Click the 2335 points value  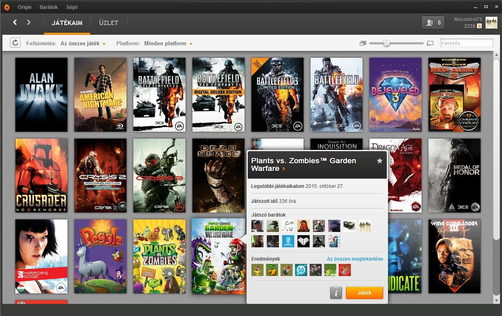[x=470, y=26]
